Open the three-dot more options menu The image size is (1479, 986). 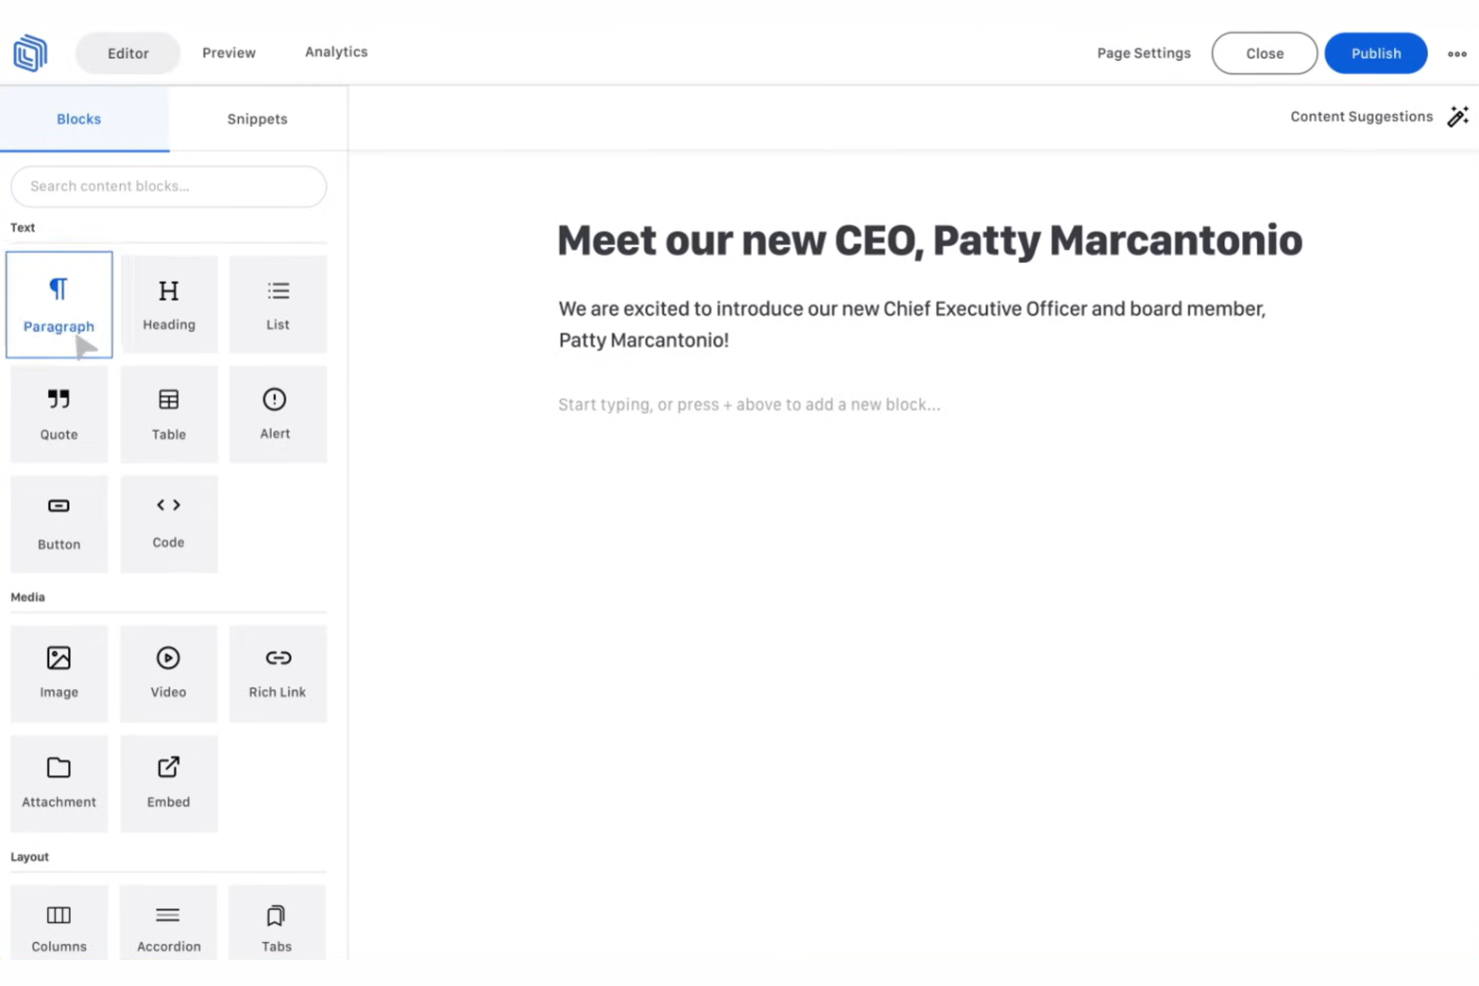click(x=1457, y=54)
